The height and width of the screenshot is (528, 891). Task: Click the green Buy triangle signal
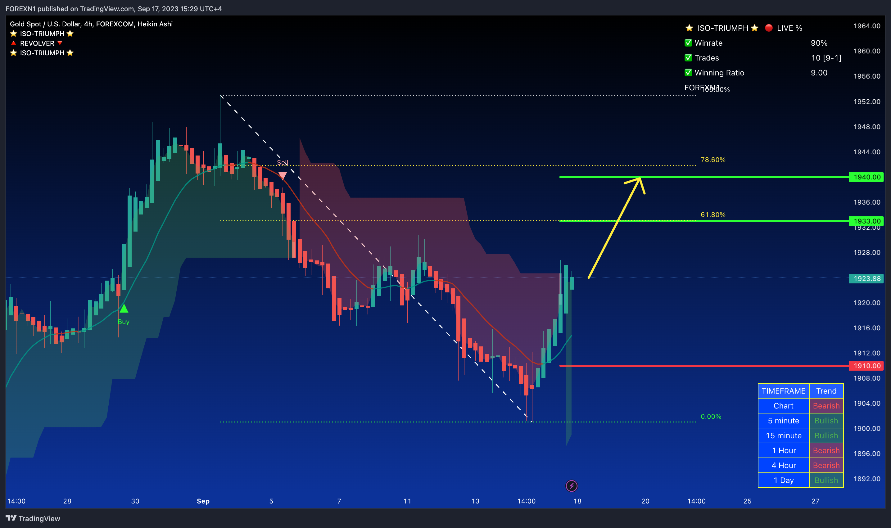(124, 309)
